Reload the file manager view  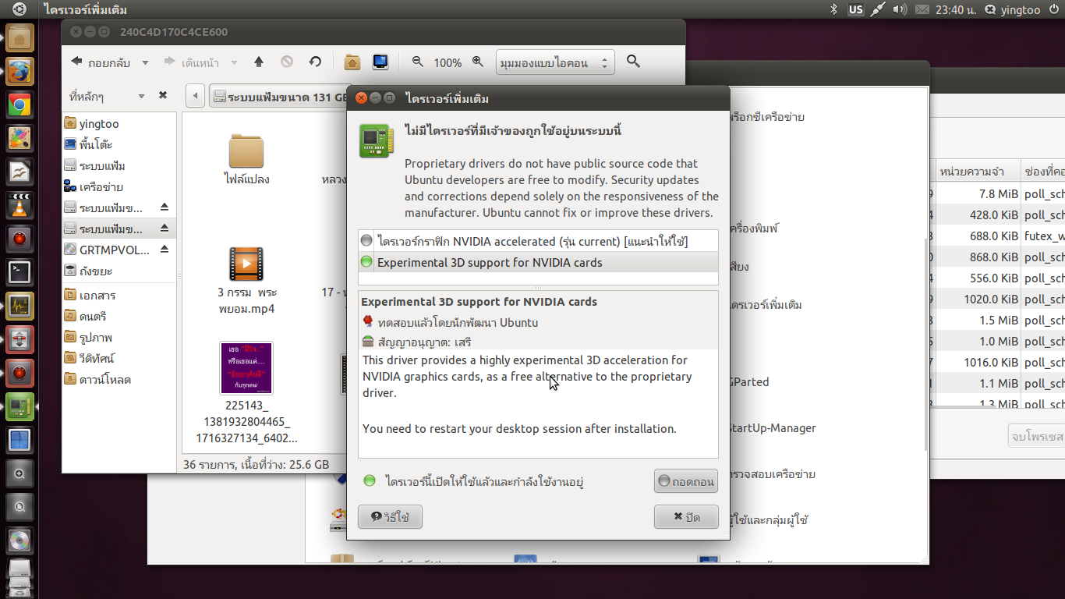(x=315, y=62)
